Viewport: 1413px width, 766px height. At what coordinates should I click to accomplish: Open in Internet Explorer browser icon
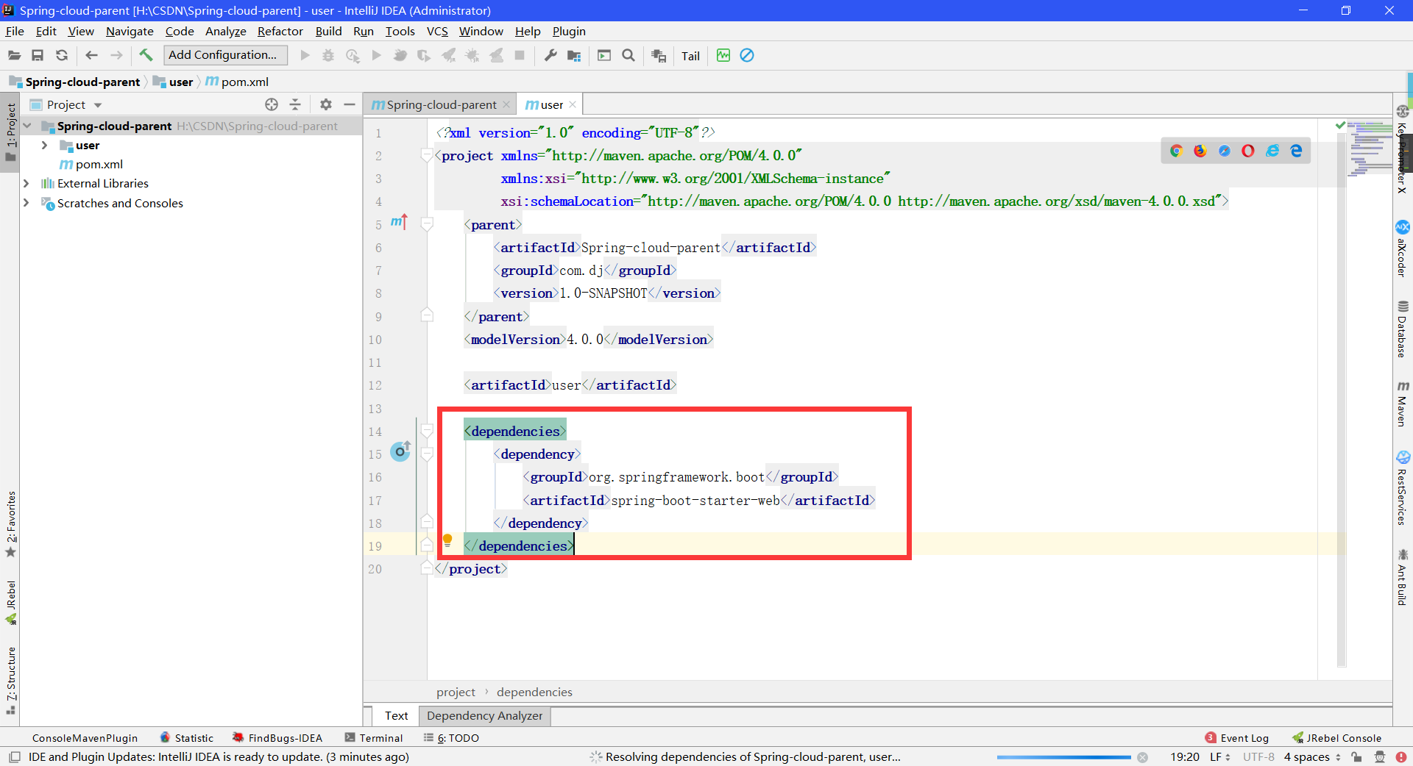point(1272,151)
